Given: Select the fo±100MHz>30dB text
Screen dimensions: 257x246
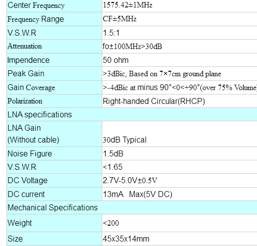Looking at the screenshot, I should pyautogui.click(x=132, y=47).
